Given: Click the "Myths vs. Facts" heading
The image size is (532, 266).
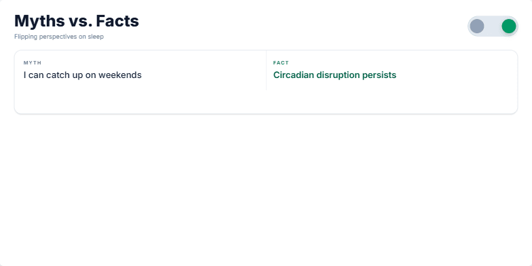Looking at the screenshot, I should (77, 21).
